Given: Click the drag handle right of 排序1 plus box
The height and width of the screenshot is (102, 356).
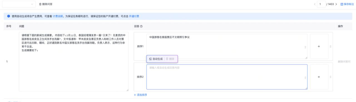Looking at the screenshot, I should tap(330, 47).
